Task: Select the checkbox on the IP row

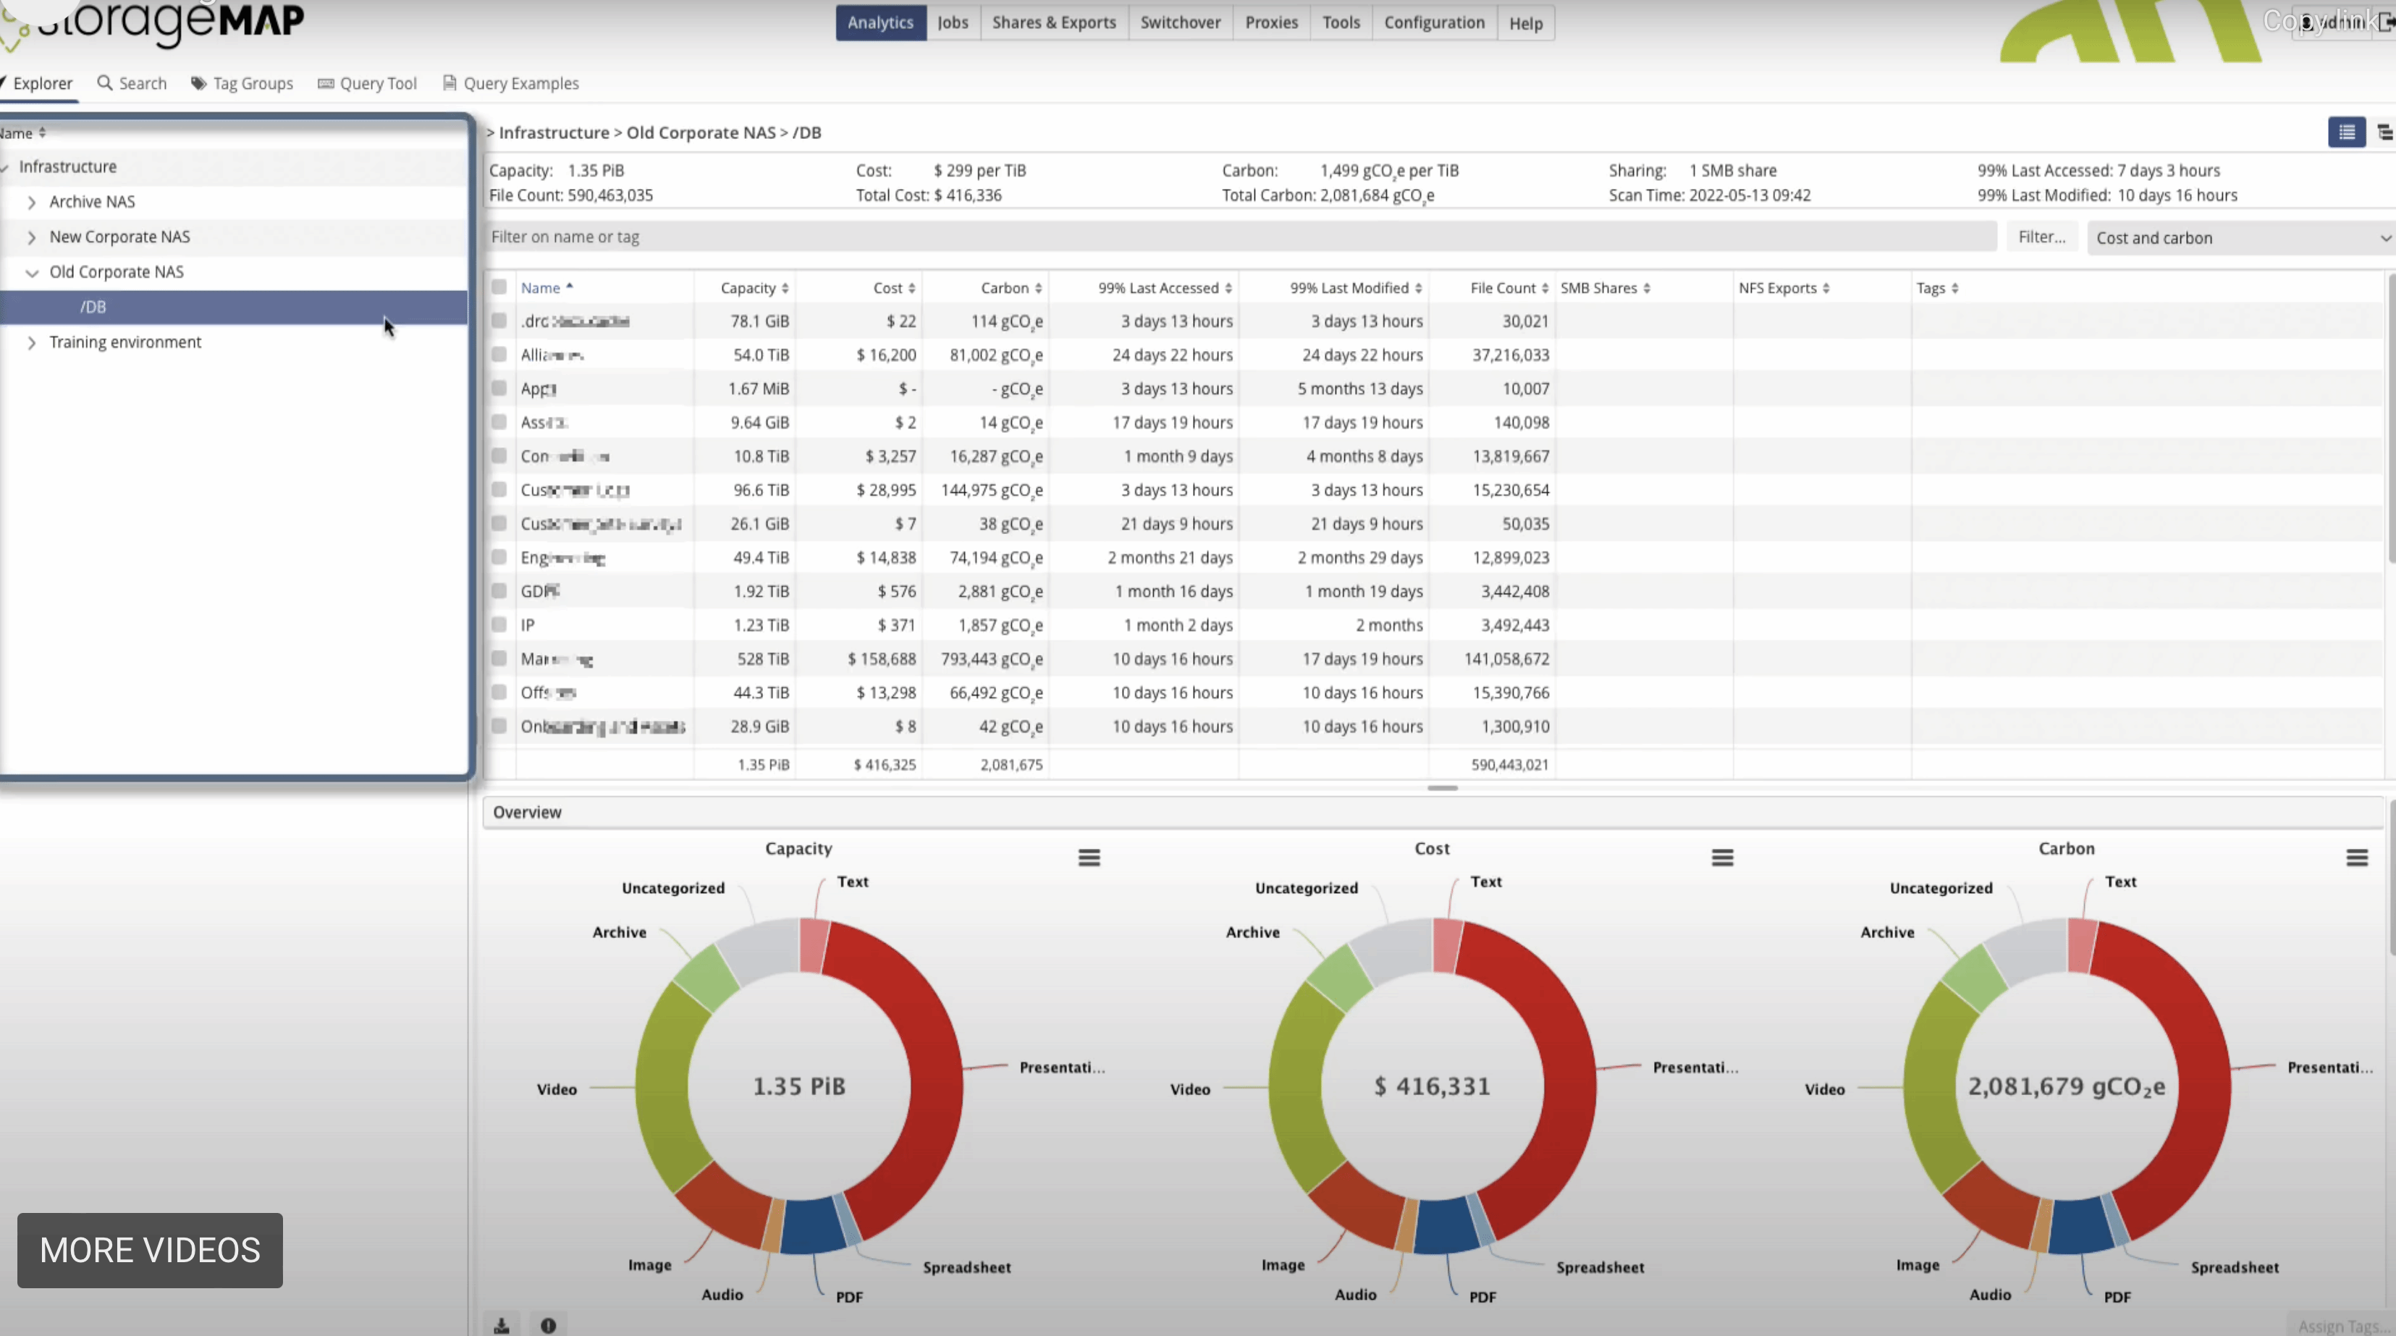Action: tap(499, 624)
